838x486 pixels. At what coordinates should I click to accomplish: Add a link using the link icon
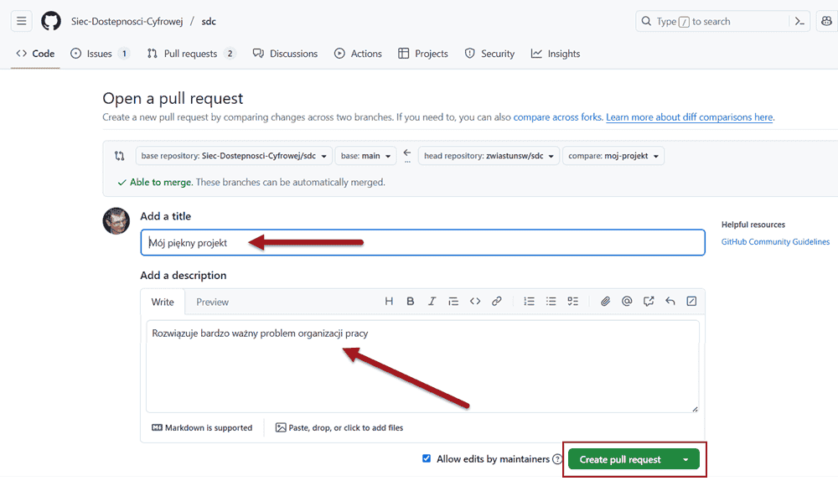(x=497, y=302)
